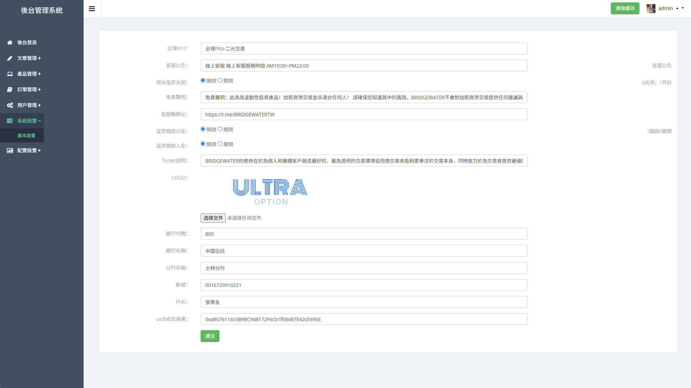Open the 基本設置 submenu item

pyautogui.click(x=26, y=135)
